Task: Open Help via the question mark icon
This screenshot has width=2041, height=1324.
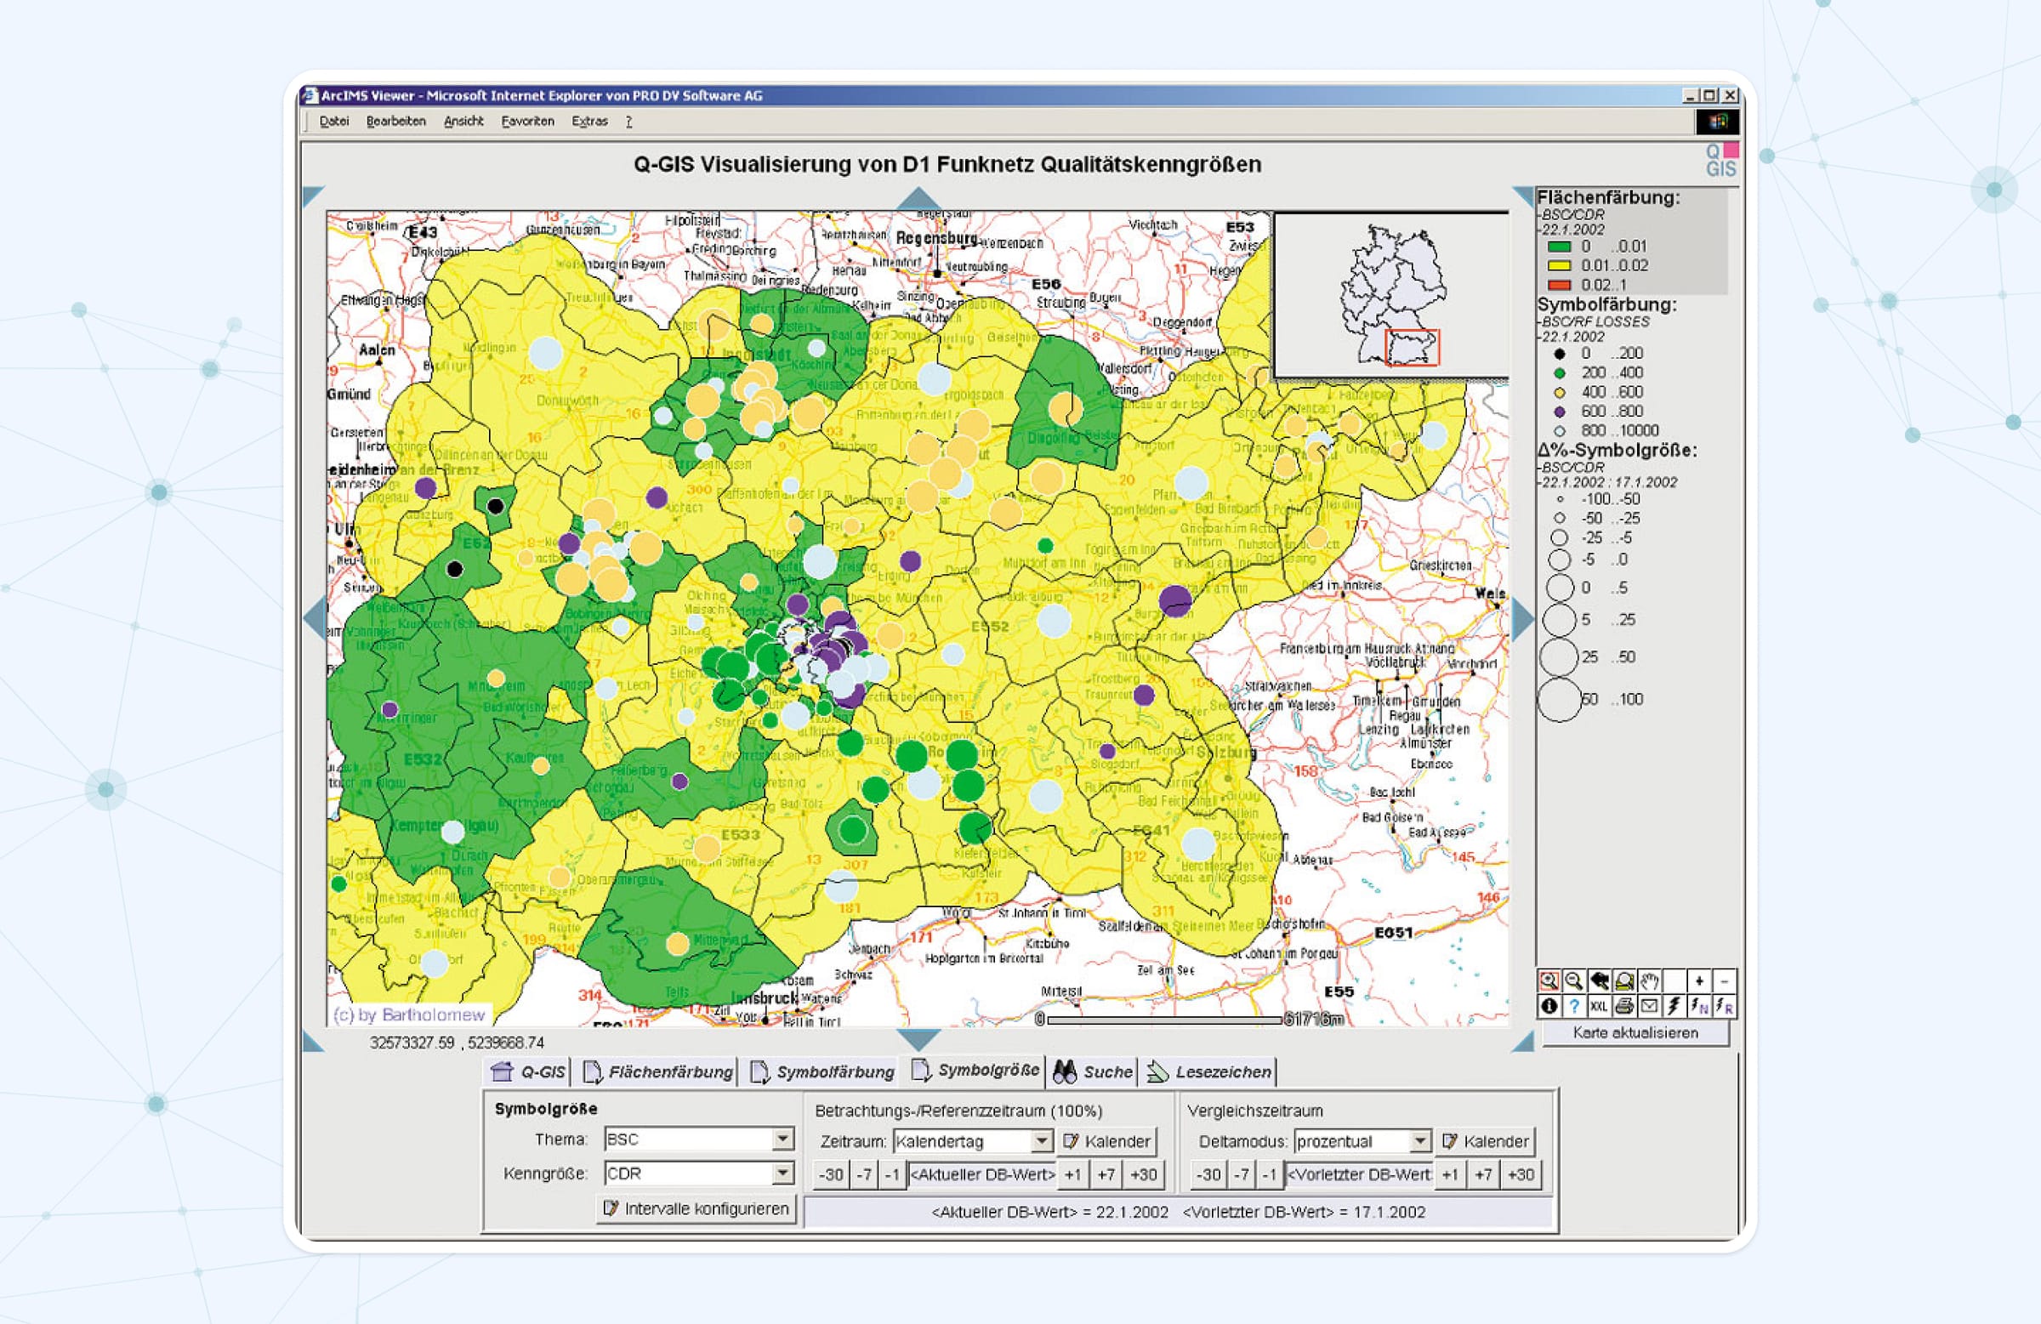Action: click(x=1574, y=1008)
